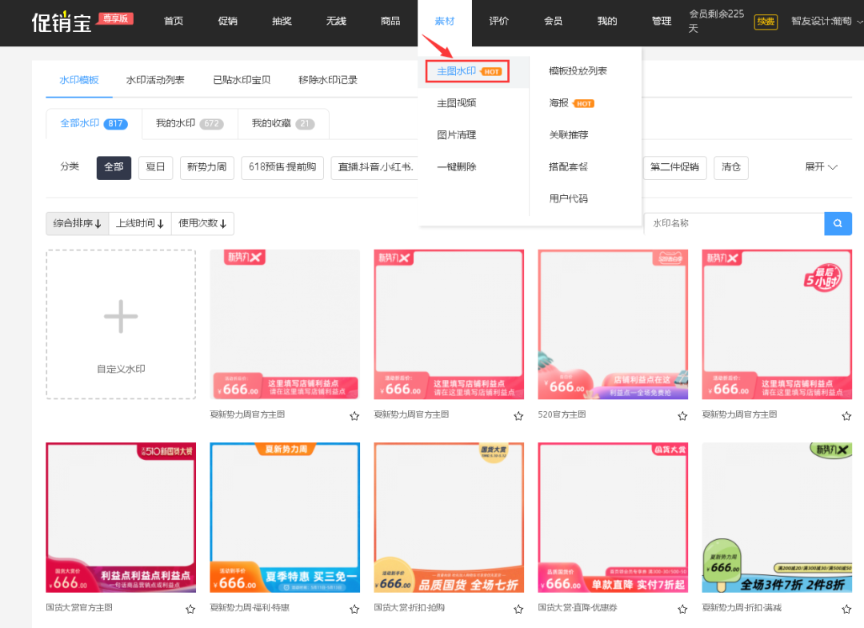This screenshot has width=864, height=628.
Task: Open 海报 from the dropdown menu
Action: point(559,103)
